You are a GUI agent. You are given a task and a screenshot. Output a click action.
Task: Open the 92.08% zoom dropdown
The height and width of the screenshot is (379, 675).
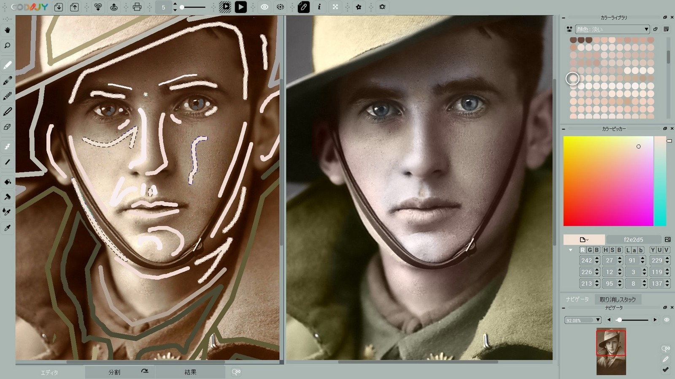pos(583,320)
